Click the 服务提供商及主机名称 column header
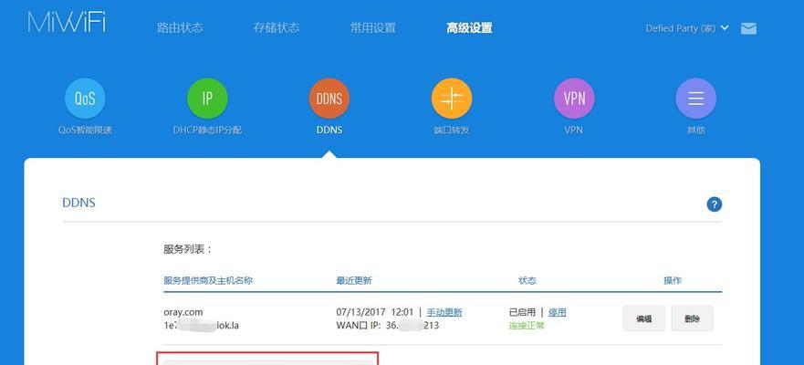 pyautogui.click(x=208, y=280)
